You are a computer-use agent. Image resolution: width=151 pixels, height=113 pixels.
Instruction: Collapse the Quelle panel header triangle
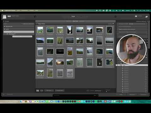(x=4, y=21)
